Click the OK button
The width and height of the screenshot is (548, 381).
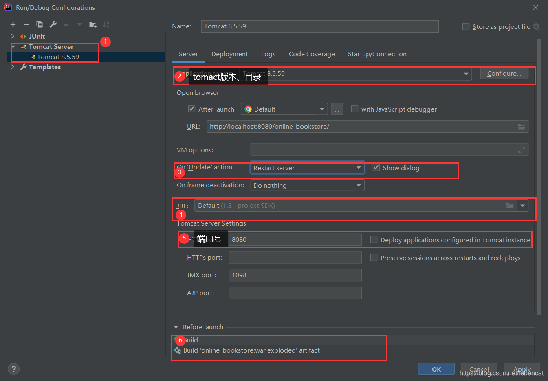pos(436,369)
